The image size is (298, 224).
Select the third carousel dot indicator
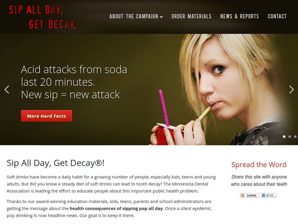pyautogui.click(x=295, y=137)
